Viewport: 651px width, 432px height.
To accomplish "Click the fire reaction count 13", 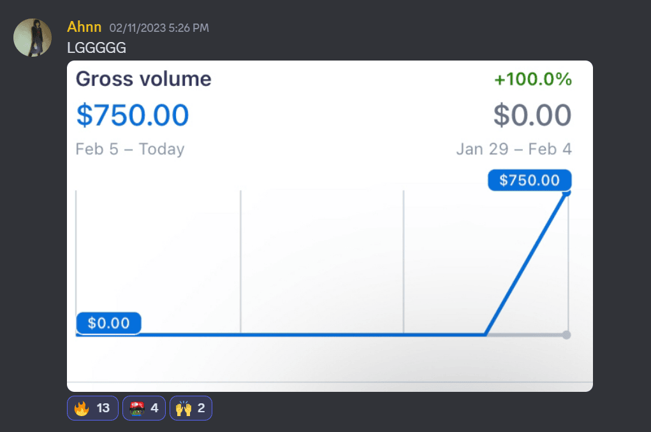I will [x=103, y=408].
